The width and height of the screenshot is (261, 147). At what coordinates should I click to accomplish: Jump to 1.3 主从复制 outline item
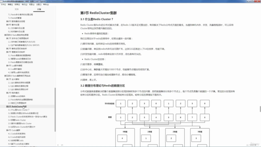[18, 89]
